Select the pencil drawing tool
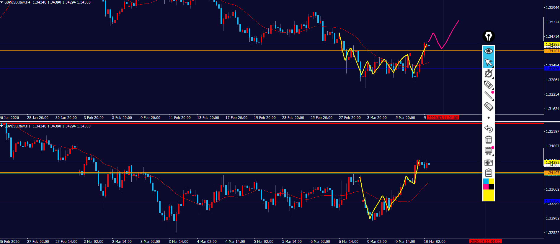This screenshot has width=560, height=244. coord(488,85)
